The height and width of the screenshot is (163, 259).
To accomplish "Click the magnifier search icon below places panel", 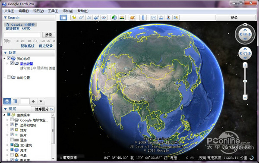I will (x=7, y=101).
